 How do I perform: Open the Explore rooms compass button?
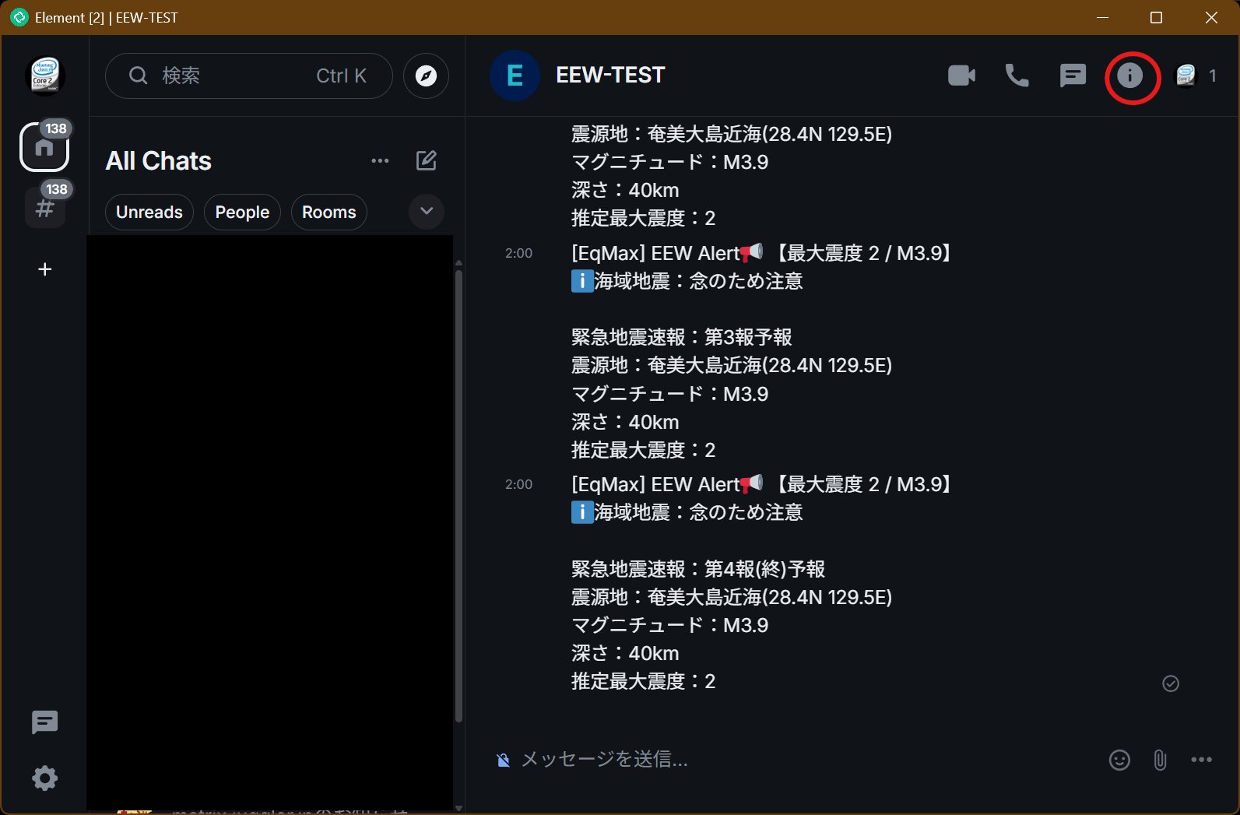pos(426,76)
